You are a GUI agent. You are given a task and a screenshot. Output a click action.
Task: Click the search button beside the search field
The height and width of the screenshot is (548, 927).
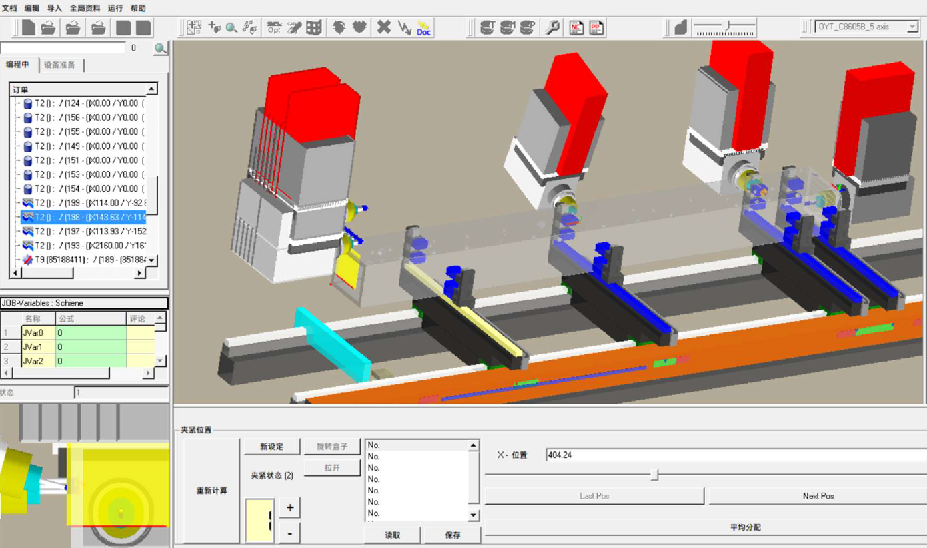click(160, 49)
